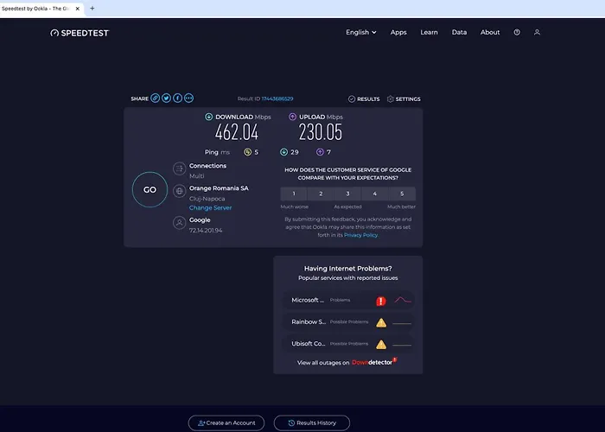This screenshot has width=605, height=432.
Task: Open Settings with the gear icon
Action: tap(404, 99)
